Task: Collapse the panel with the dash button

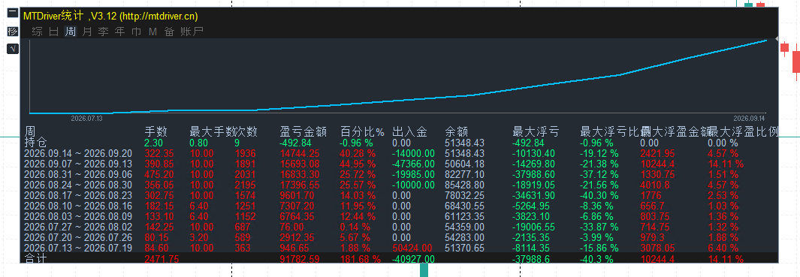Action: click(12, 14)
